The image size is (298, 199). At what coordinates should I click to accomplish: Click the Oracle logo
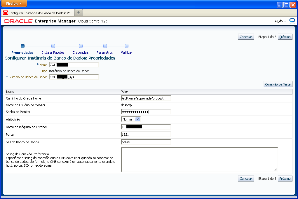[x=18, y=21]
